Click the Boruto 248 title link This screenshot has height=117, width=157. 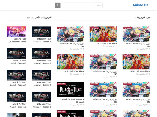[x=72, y=45]
